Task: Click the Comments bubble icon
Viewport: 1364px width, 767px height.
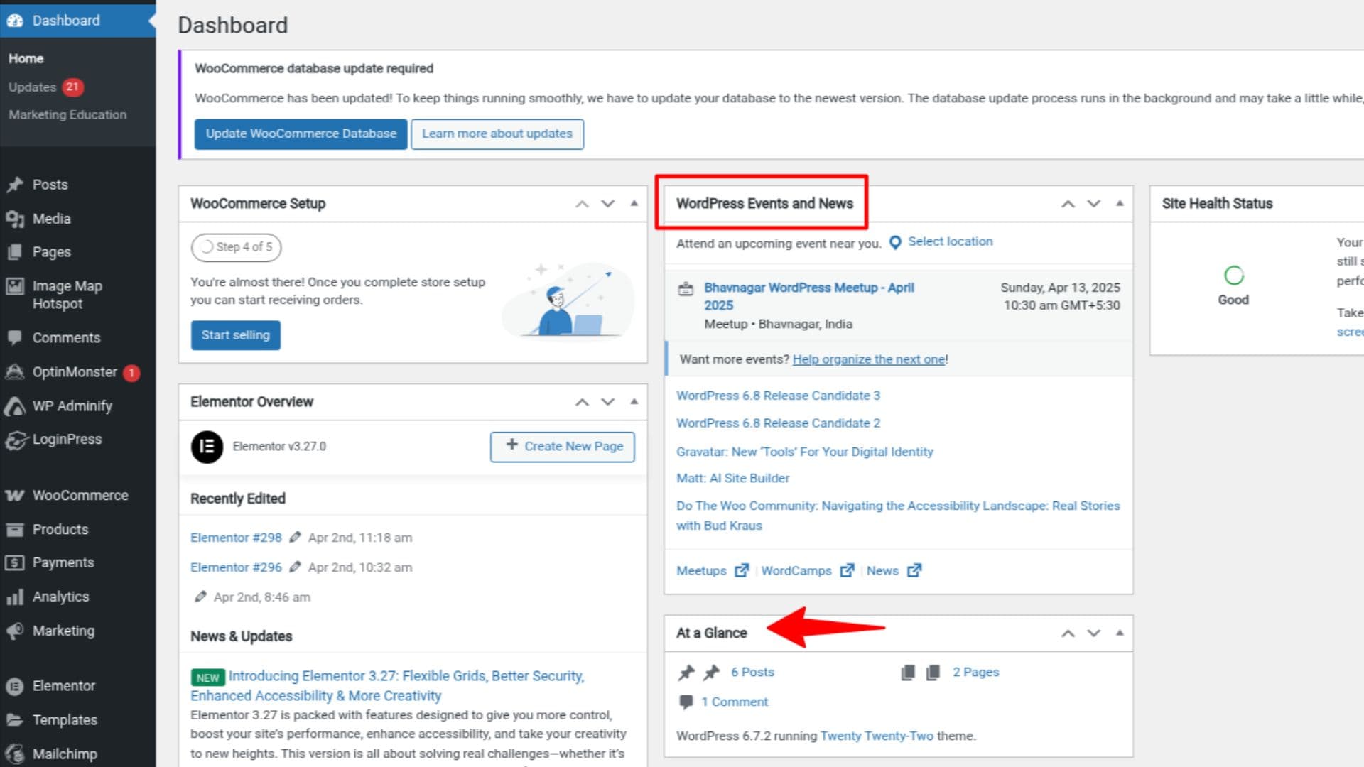Action: tap(16, 337)
